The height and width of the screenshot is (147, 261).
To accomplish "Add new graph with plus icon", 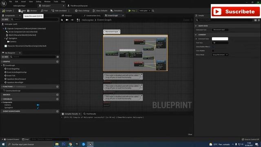I will (57, 62).
